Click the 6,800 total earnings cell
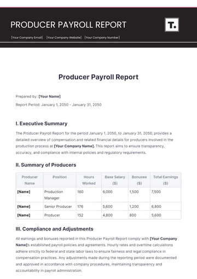 [165, 206]
